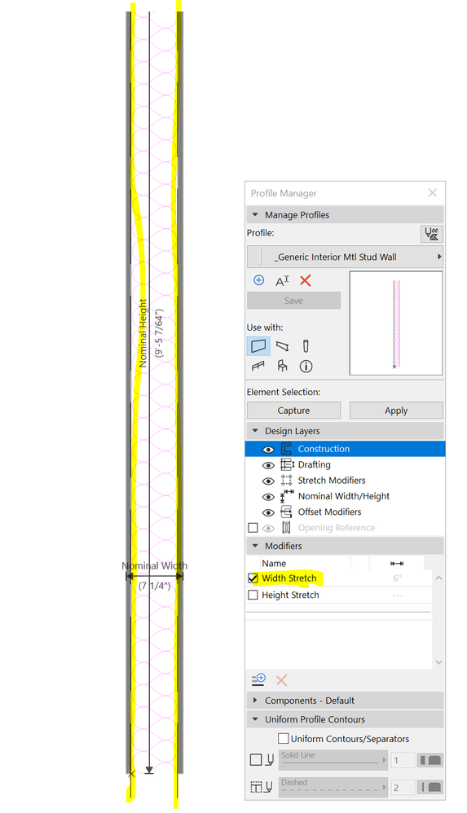This screenshot has width=467, height=813.
Task: Select the Wall use-with icon
Action: (258, 346)
